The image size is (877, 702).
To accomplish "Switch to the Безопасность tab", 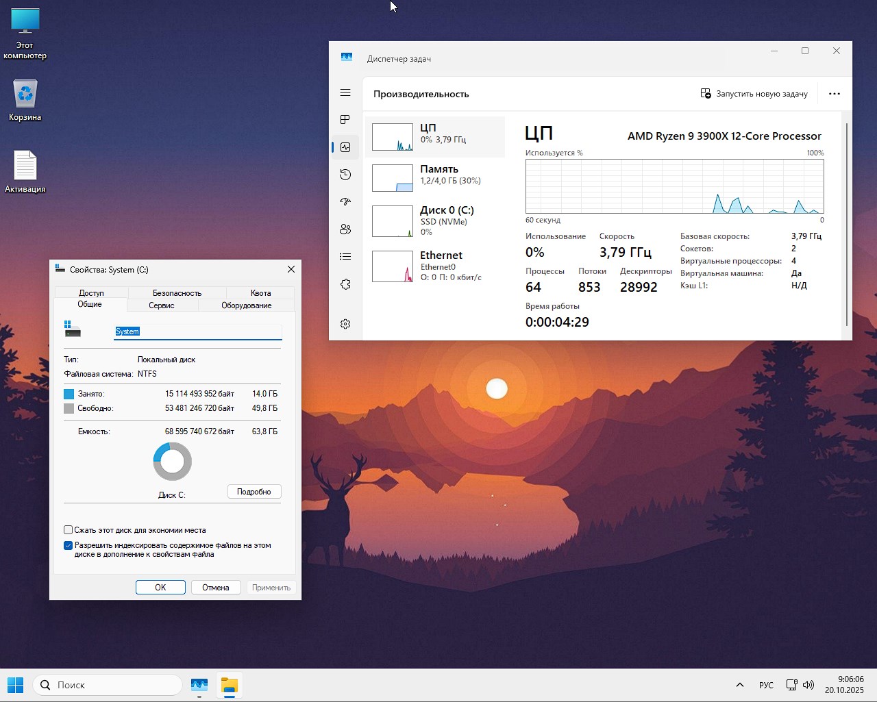I will (x=177, y=293).
